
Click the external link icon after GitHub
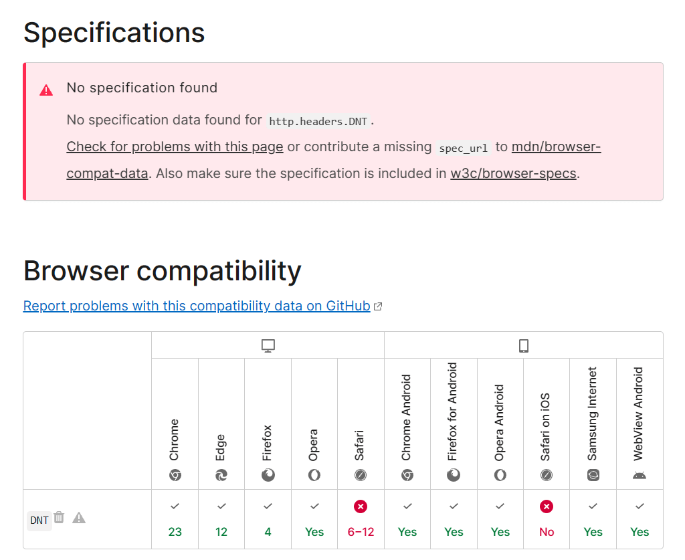(x=379, y=306)
